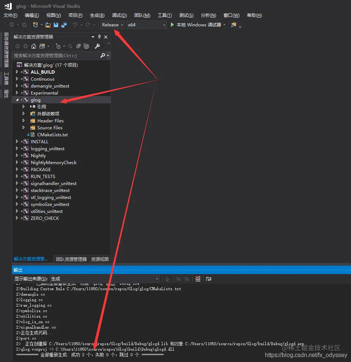The width and height of the screenshot is (351, 362).
Task: Close the Solution Explorer panel
Action: (x=106, y=37)
